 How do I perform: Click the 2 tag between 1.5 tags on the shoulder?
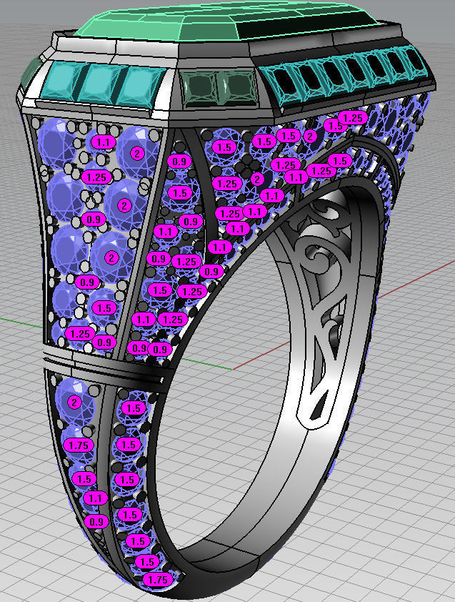(x=310, y=137)
